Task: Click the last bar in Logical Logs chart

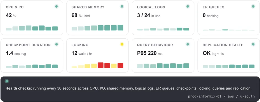Action: 186,29
